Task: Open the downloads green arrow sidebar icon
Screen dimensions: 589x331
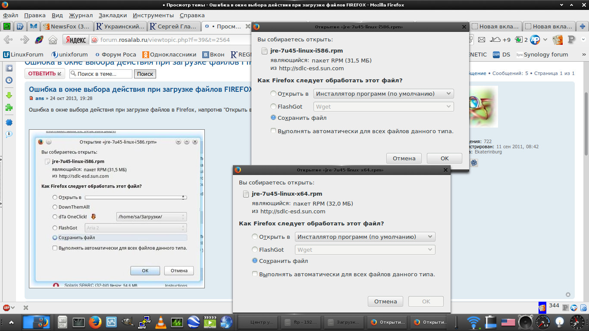Action: (9, 95)
